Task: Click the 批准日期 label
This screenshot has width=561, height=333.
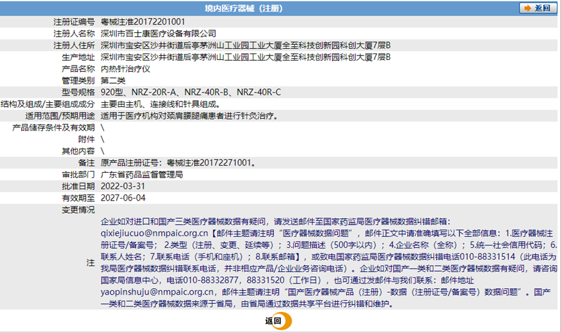Action: point(79,186)
